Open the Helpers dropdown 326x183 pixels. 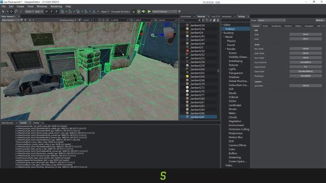coord(105,12)
